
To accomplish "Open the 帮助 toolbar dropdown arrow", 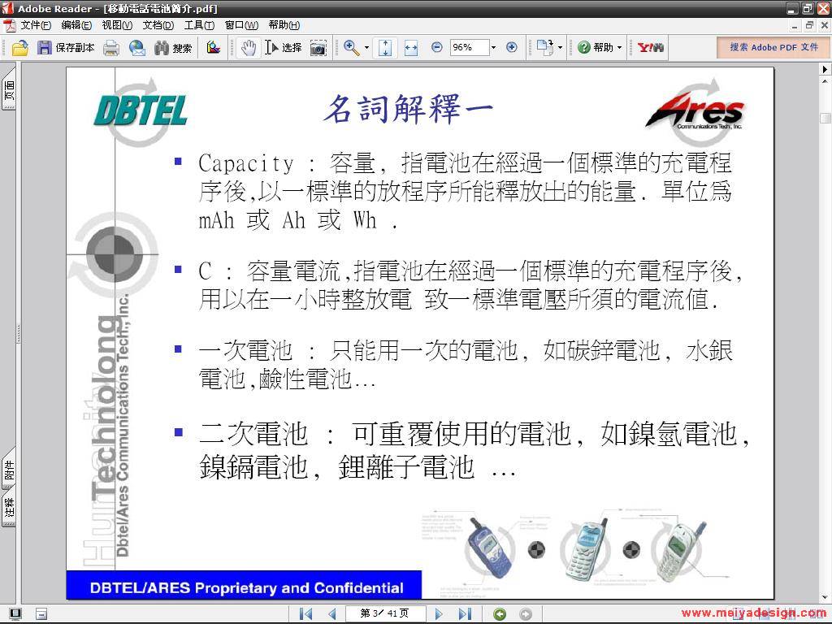I will [619, 48].
